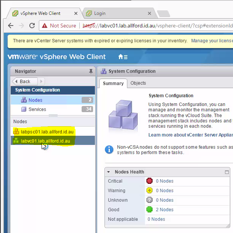
Task: Switch to the Objects tab
Action: pos(138,83)
